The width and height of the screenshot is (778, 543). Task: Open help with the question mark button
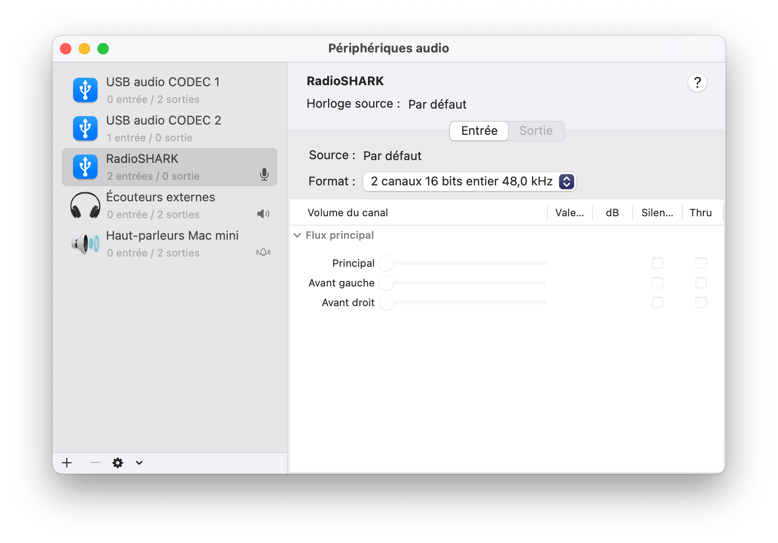tap(697, 82)
